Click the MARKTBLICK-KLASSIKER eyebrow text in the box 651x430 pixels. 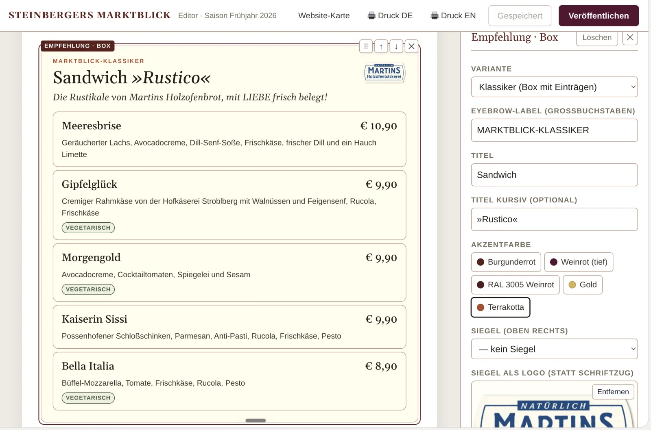pyautogui.click(x=98, y=61)
